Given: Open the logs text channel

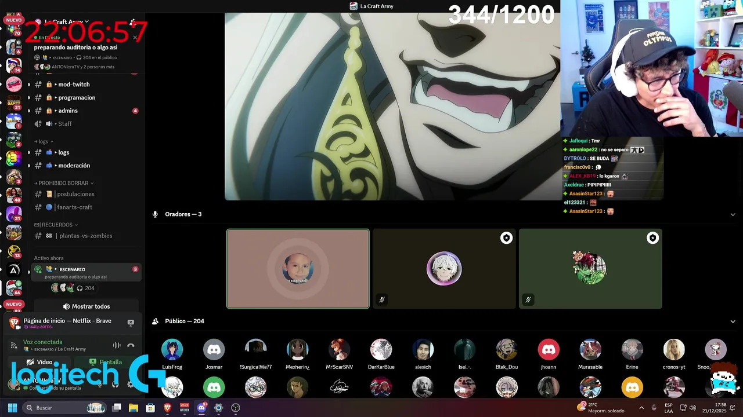Looking at the screenshot, I should pos(85,152).
